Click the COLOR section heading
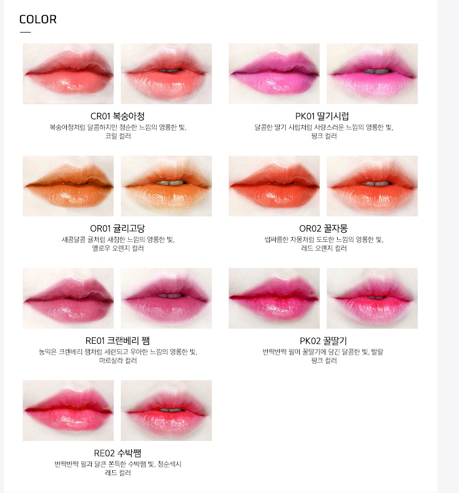This screenshot has height=493, width=459. (x=38, y=20)
